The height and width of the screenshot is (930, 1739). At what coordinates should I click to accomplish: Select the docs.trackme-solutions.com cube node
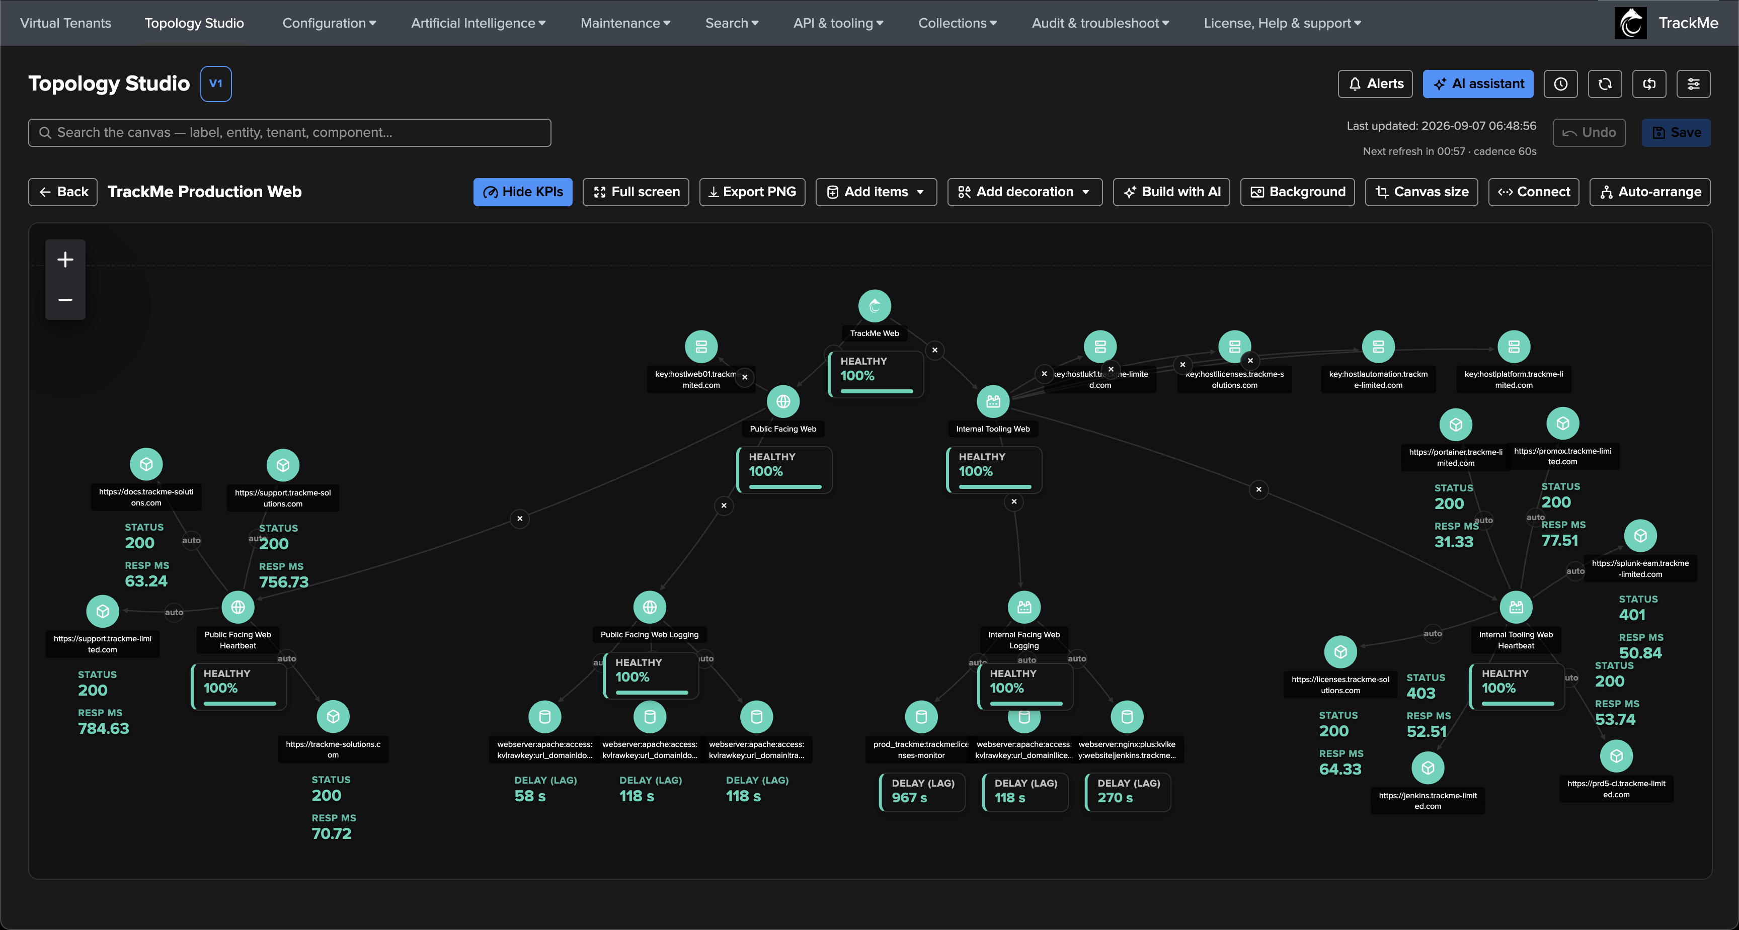(x=146, y=464)
